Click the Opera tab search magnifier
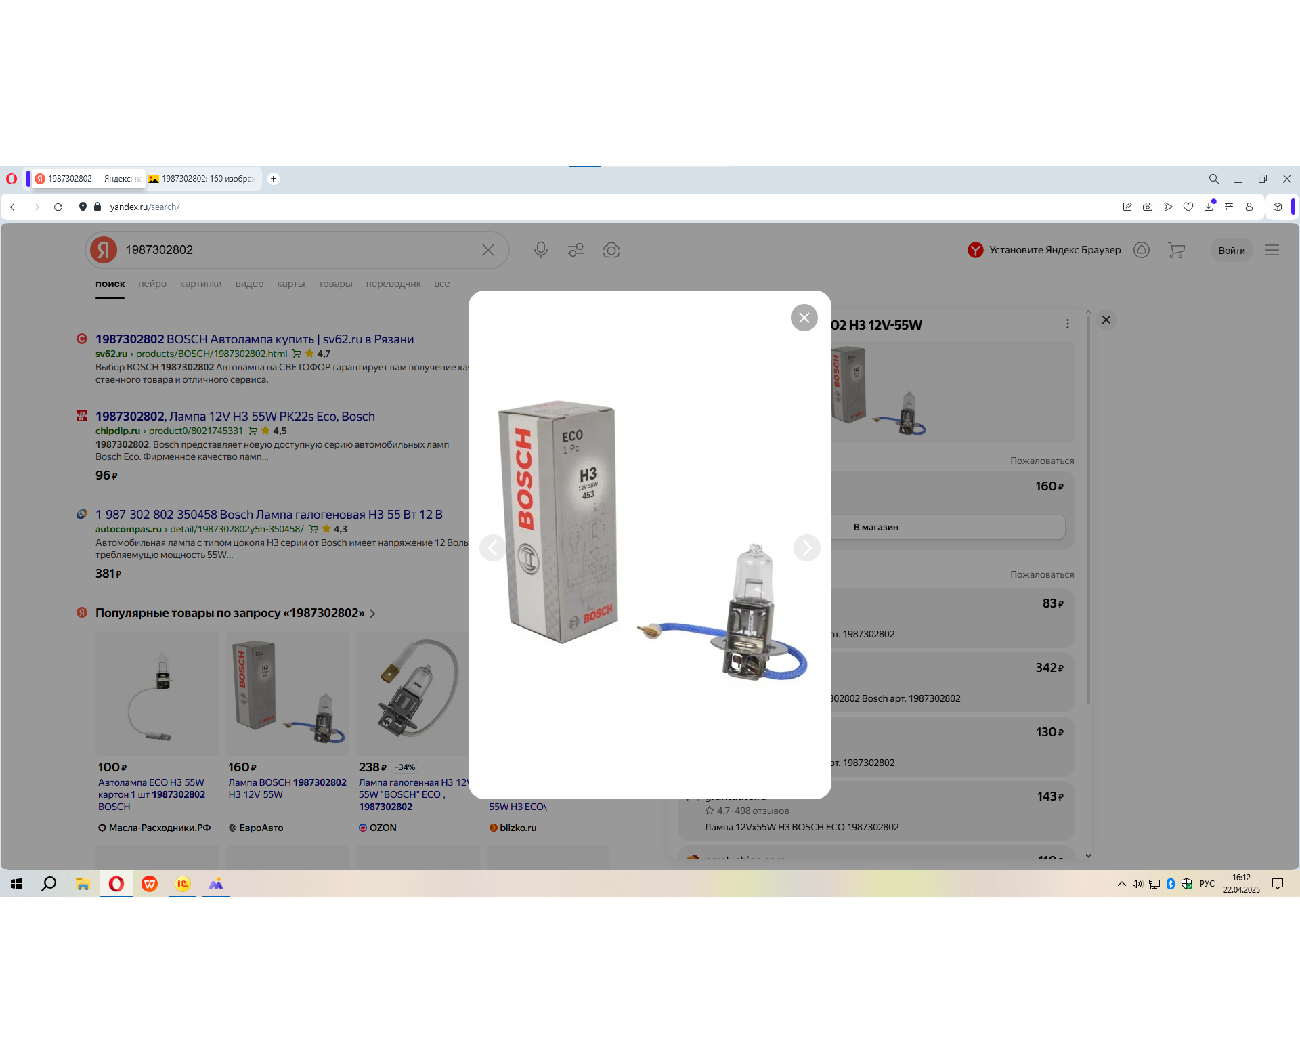The width and height of the screenshot is (1300, 1064). coord(1214,179)
